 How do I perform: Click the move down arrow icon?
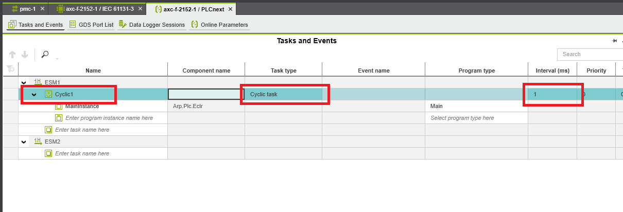(x=24, y=55)
